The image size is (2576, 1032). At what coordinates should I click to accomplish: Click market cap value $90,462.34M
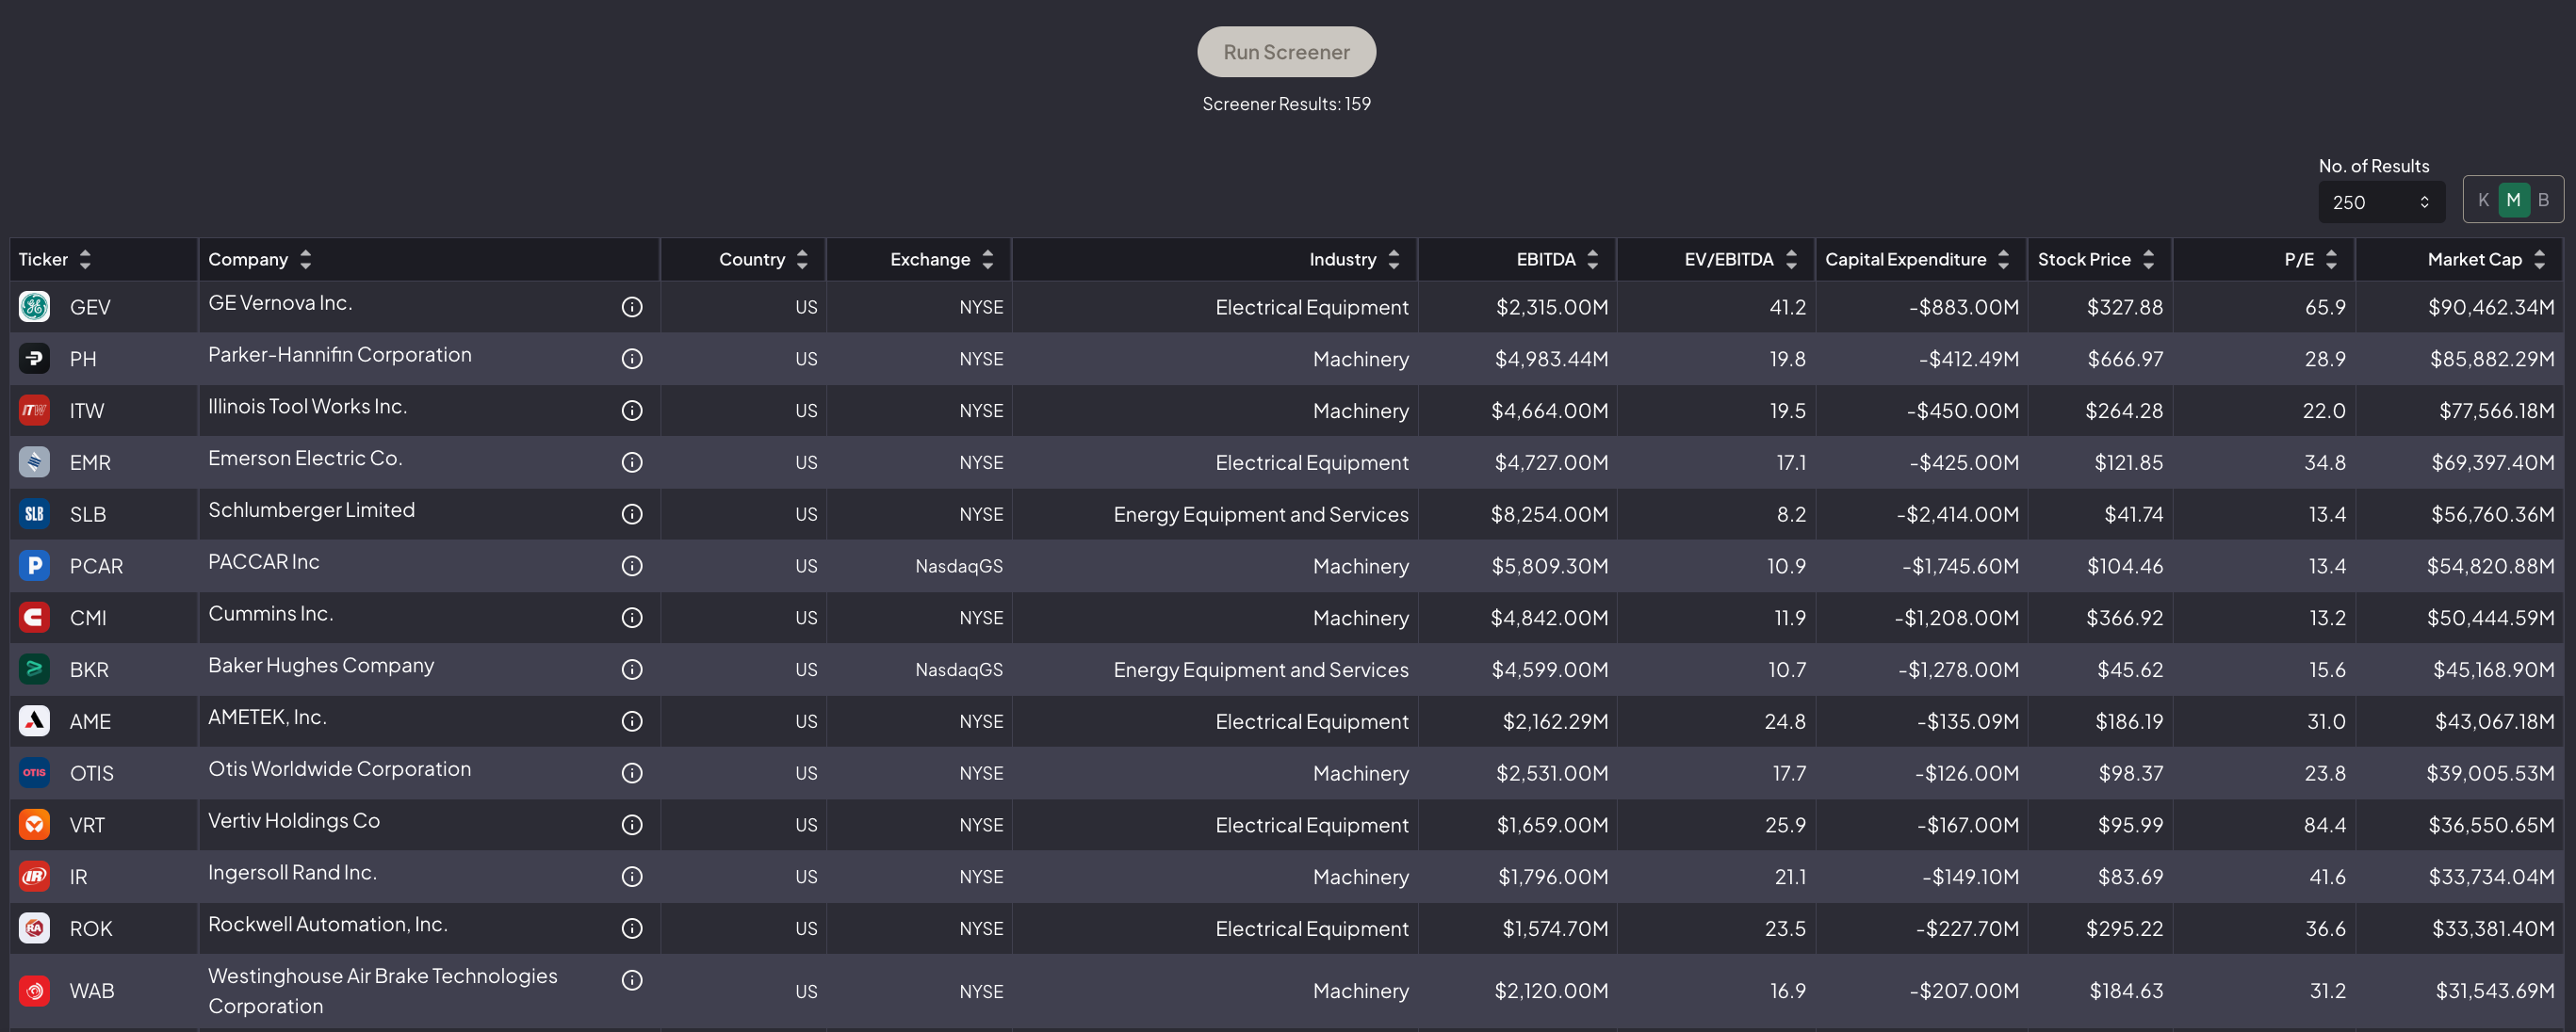pos(2491,308)
